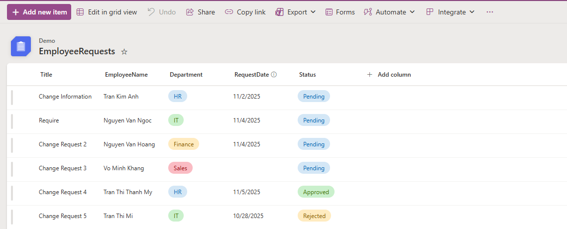Click the Finance department pill
Screen dimensions: 567x229
coord(184,144)
